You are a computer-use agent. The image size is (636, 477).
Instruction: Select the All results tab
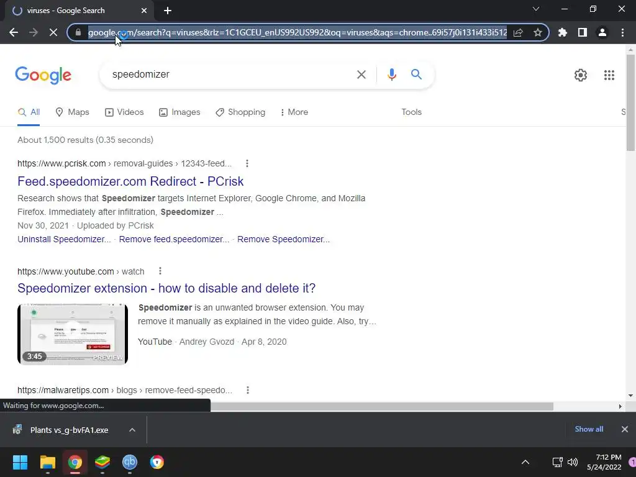[x=29, y=112]
